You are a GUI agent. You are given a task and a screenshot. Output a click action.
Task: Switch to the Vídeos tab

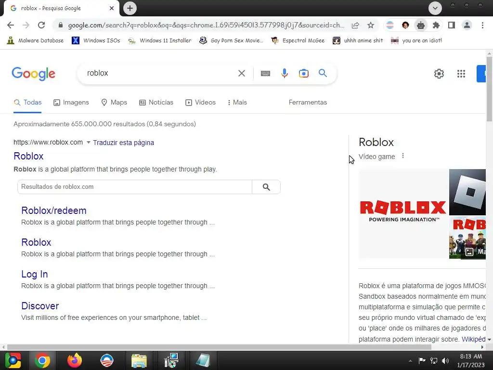tap(201, 102)
